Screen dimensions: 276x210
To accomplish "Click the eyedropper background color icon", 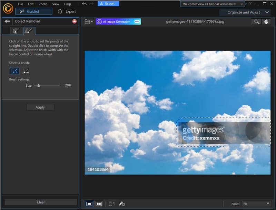I will coord(122,204).
